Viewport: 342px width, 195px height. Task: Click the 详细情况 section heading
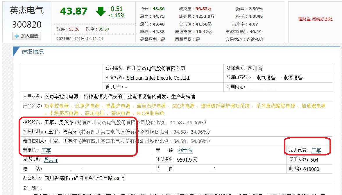click(x=33, y=52)
